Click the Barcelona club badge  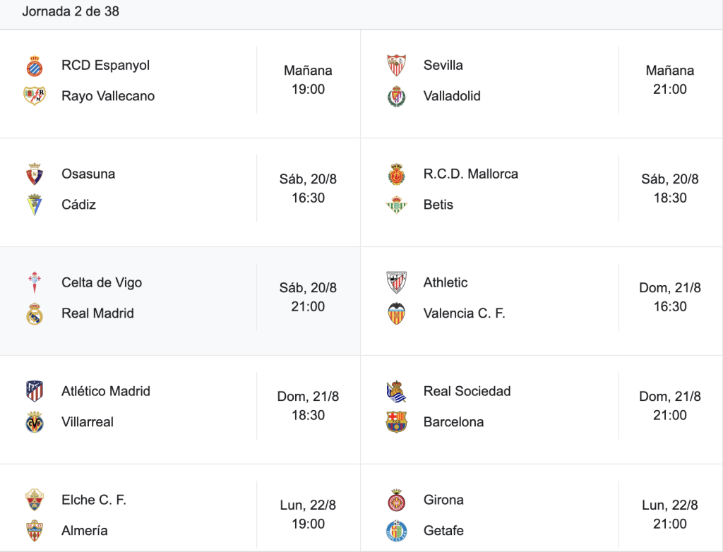pos(397,422)
